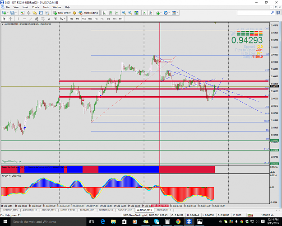Open the Periods clock button
Screen dimensions: 282x226
pos(166,13)
